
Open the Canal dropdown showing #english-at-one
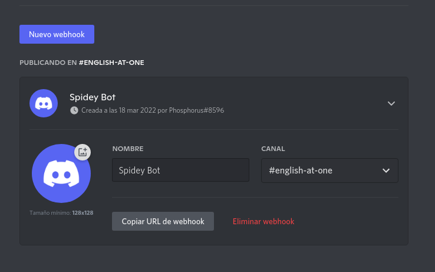(329, 171)
